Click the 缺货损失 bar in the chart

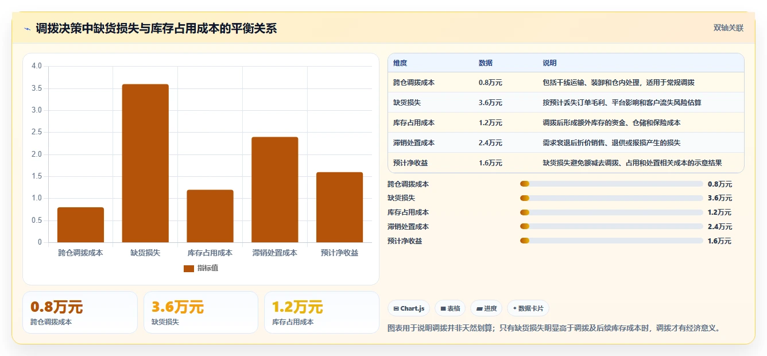point(145,163)
